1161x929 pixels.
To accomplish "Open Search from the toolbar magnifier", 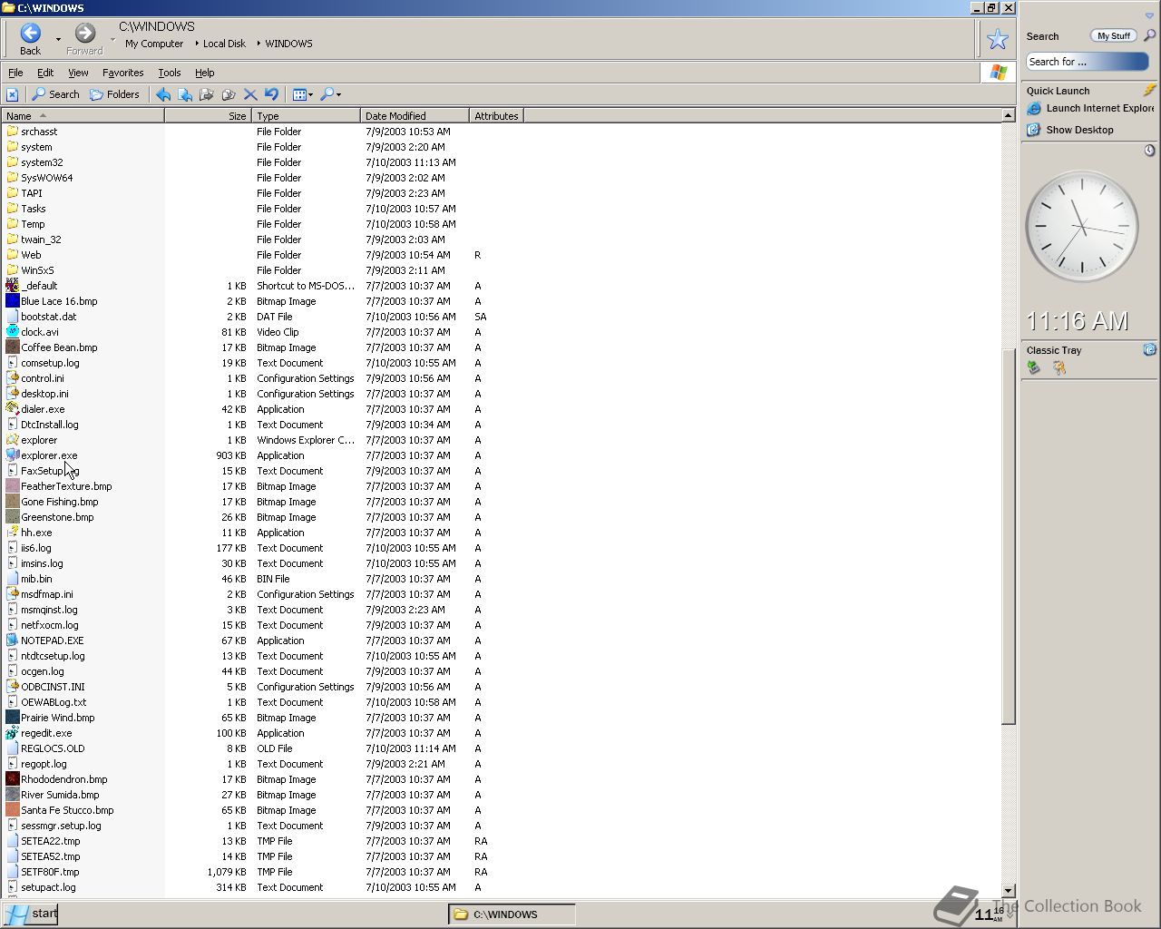I will point(56,94).
